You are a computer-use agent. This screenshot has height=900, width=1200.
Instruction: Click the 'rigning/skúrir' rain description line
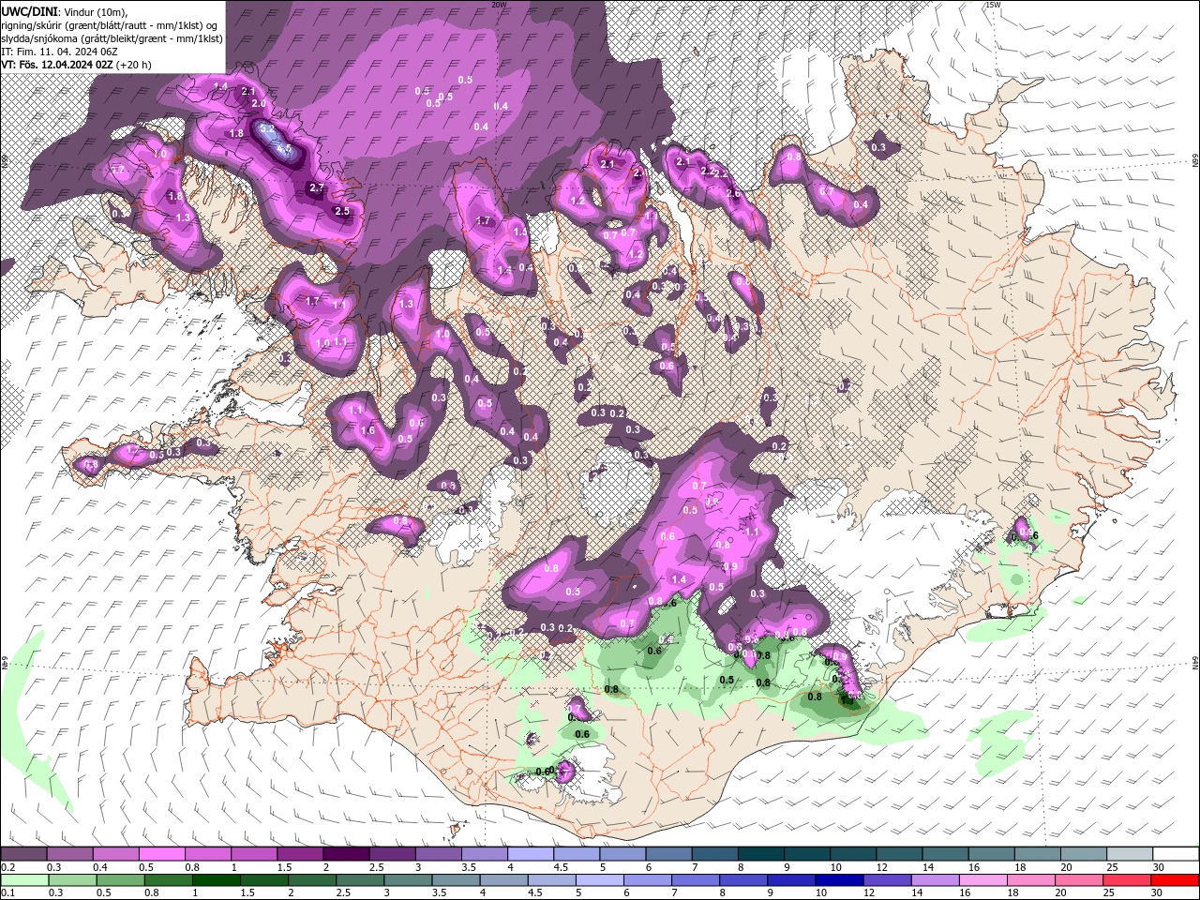[x=110, y=25]
